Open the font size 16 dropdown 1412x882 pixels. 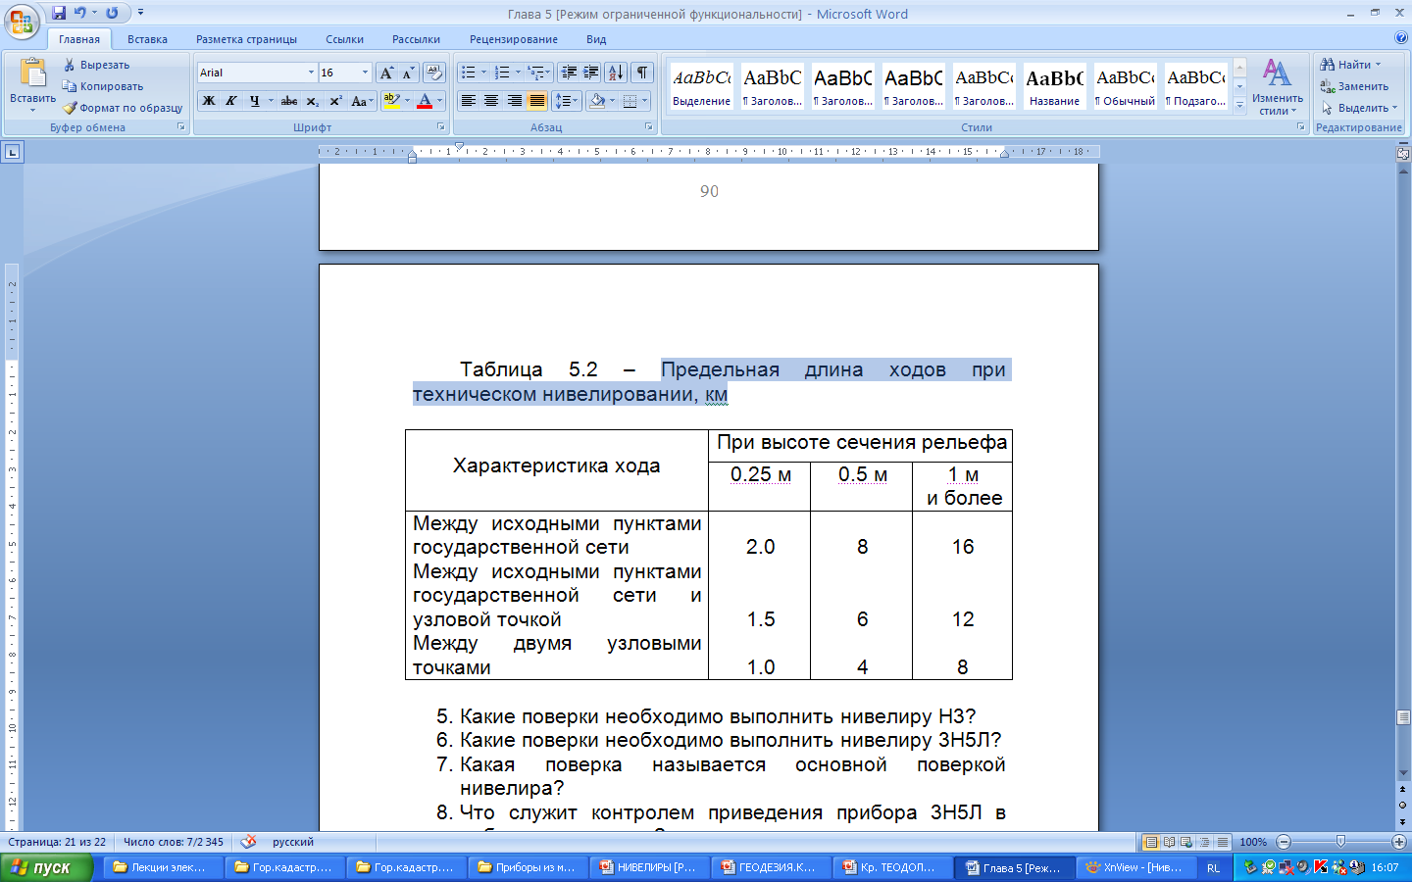(365, 73)
